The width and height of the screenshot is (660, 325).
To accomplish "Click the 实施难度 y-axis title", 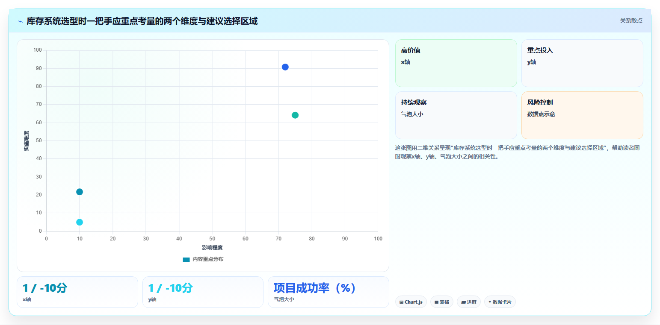I will point(27,141).
